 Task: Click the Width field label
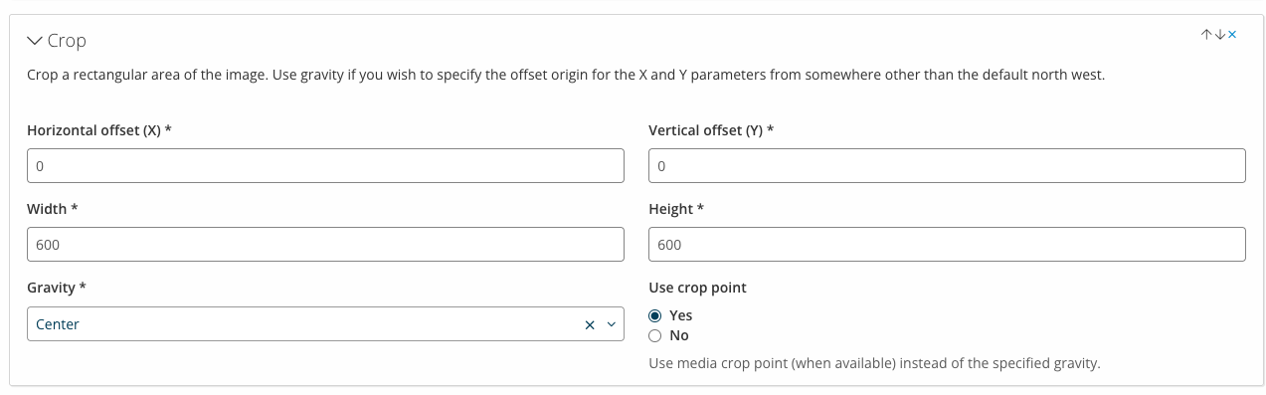point(53,209)
